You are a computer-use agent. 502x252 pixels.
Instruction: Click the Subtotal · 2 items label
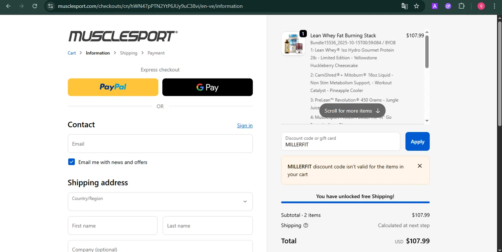(x=301, y=215)
